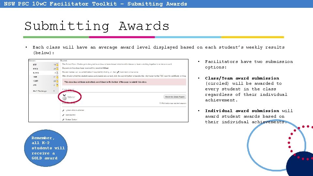Click the gold medal icon beside KTF

(x=57, y=65)
